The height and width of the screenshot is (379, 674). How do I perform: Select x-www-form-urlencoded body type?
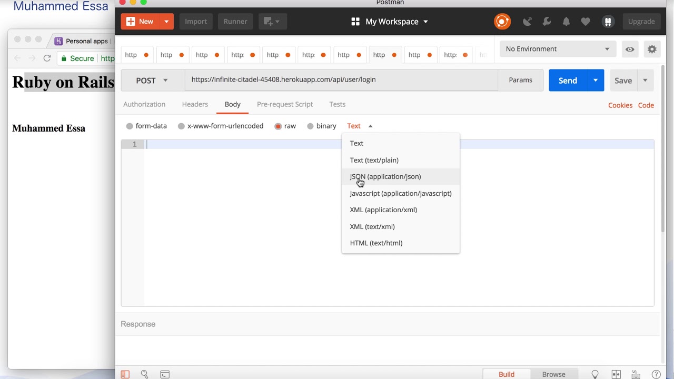[181, 126]
